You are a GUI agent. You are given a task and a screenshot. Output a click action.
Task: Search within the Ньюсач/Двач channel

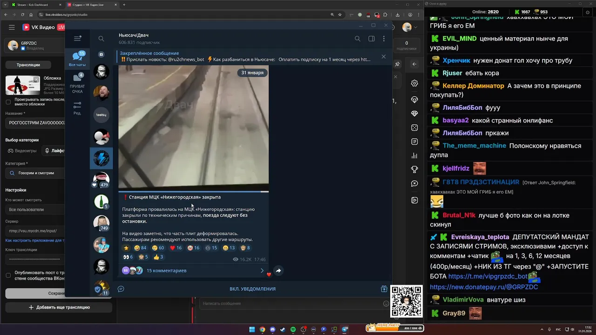[358, 39]
